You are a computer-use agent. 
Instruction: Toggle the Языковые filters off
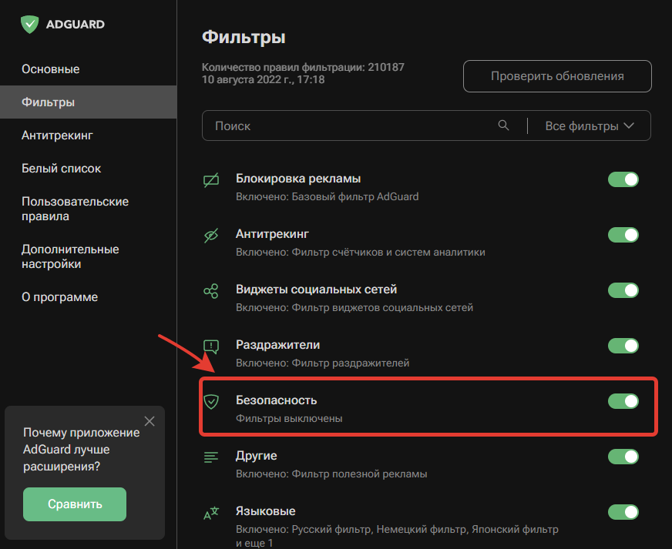click(624, 511)
